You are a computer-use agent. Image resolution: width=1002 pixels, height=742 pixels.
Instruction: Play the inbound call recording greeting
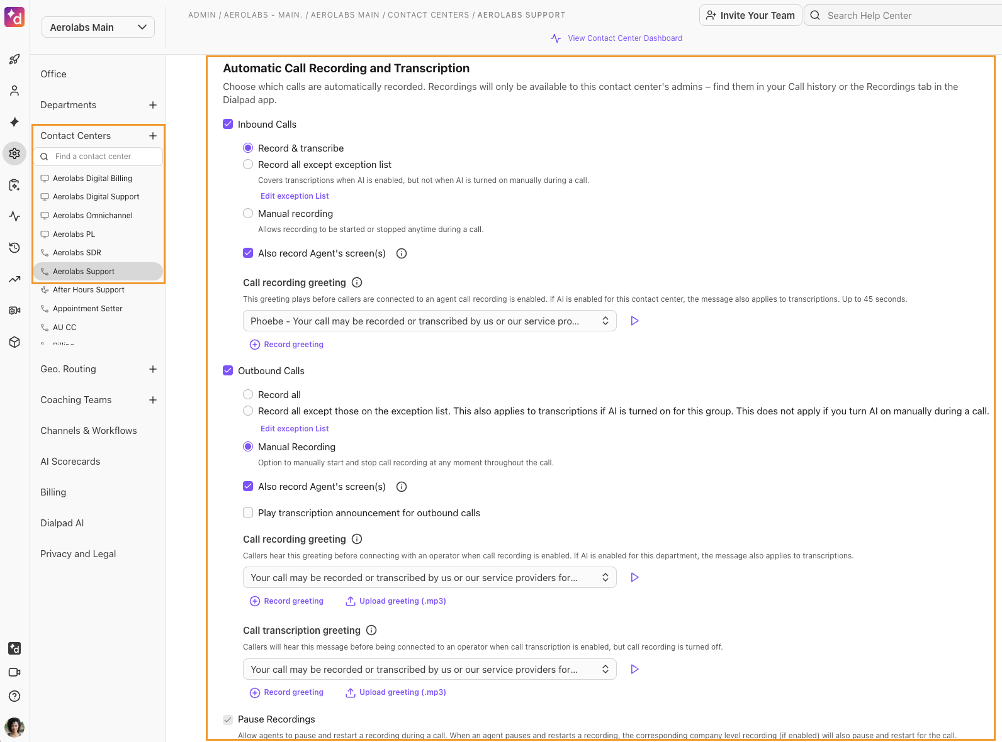(x=634, y=321)
